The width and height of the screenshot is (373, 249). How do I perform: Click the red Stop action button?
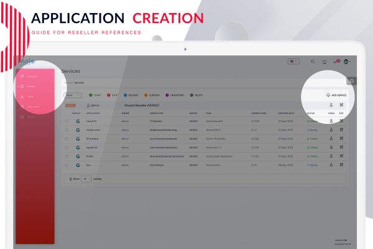click(112, 95)
